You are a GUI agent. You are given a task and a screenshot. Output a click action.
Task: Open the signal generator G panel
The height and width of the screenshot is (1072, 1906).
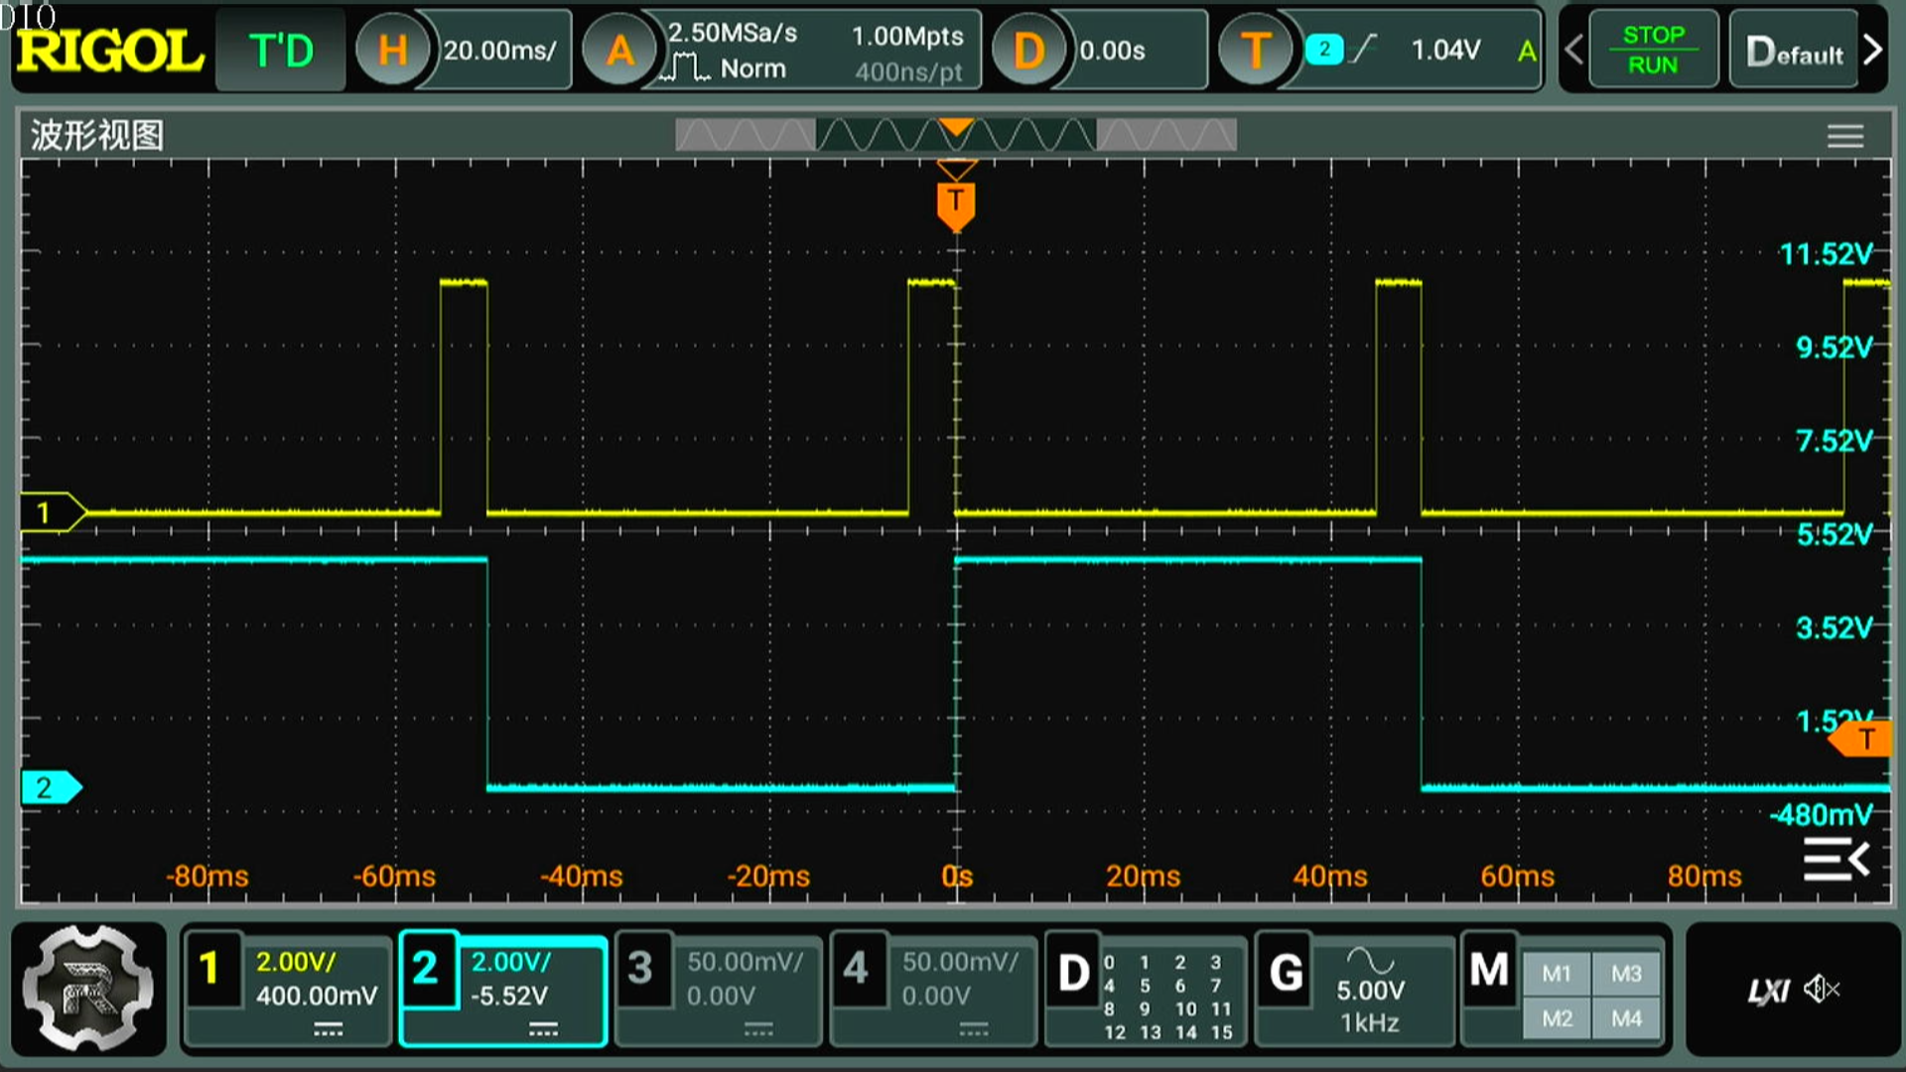pos(1287,973)
